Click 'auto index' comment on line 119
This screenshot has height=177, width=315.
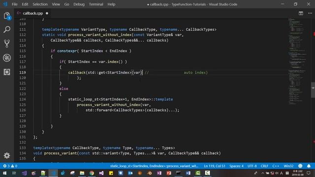pyautogui.click(x=195, y=72)
